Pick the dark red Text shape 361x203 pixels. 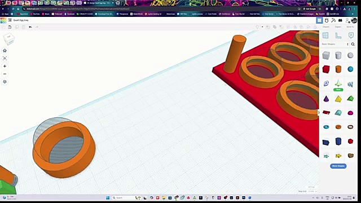click(x=326, y=113)
